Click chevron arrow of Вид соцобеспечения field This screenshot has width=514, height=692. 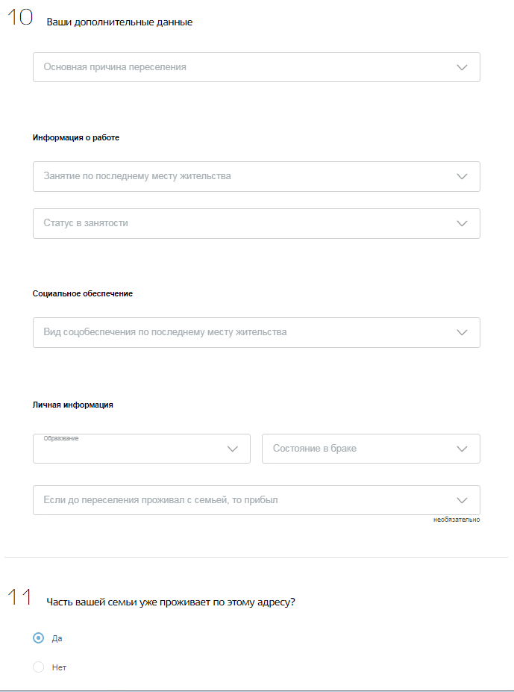[x=462, y=332]
